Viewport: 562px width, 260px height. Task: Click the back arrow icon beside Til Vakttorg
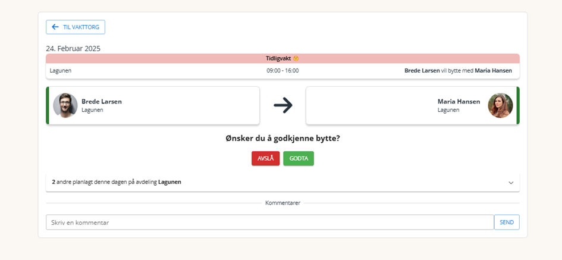(55, 27)
